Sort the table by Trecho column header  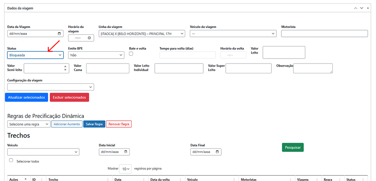click(78, 179)
